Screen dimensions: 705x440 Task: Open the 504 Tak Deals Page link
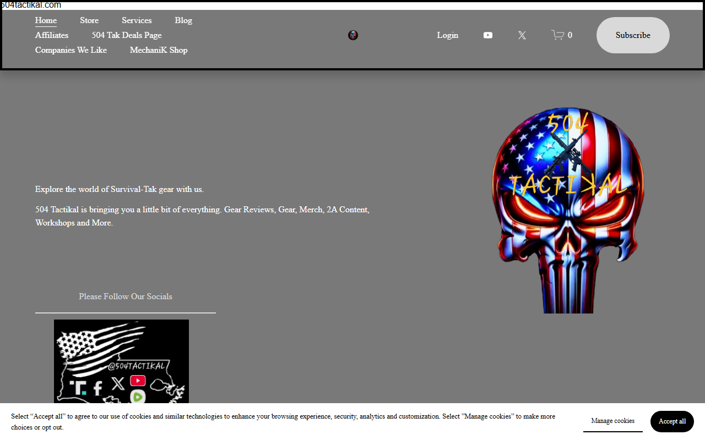coord(127,35)
